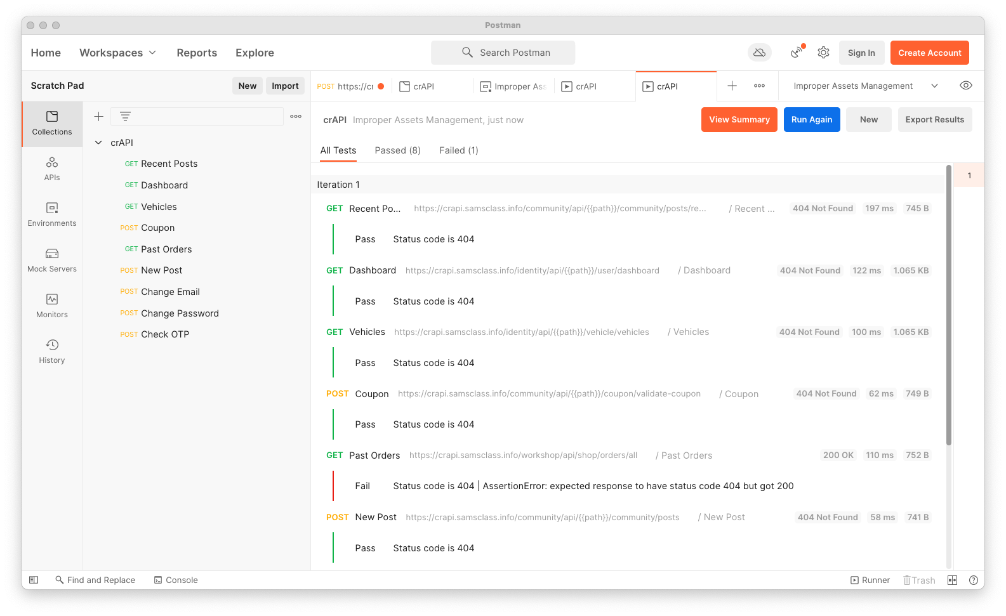Viewport: 1006px width, 616px height.
Task: Toggle two-pane view layout icon
Action: pos(952,580)
